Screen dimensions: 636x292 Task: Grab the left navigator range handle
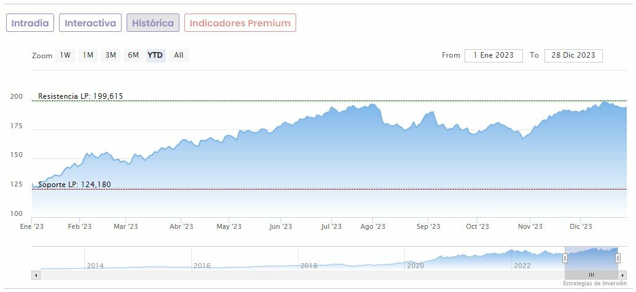[x=565, y=259]
